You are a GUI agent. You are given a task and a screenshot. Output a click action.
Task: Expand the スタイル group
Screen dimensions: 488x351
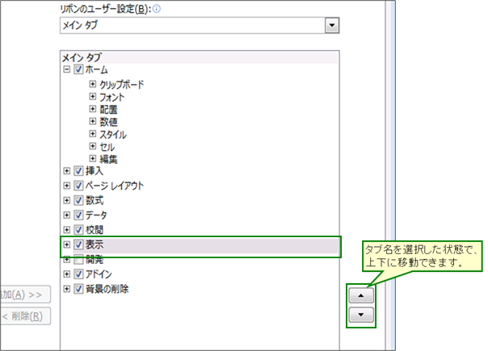tap(93, 134)
